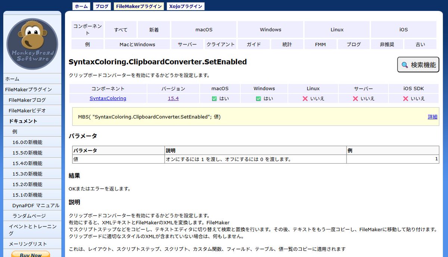Show the 新着 functions
Viewport: 448px width, 257px height.
point(154,30)
